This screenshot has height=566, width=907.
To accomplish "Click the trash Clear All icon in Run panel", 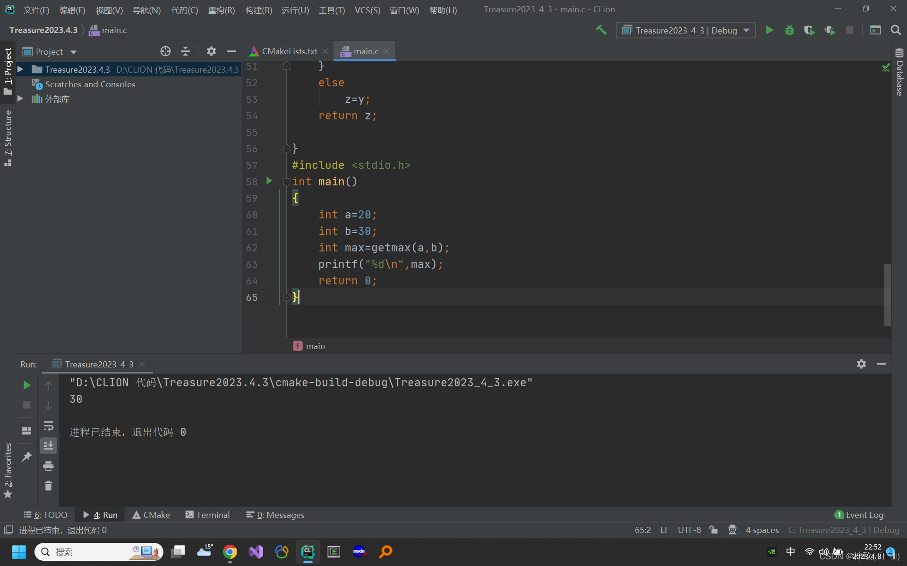I will coord(48,486).
